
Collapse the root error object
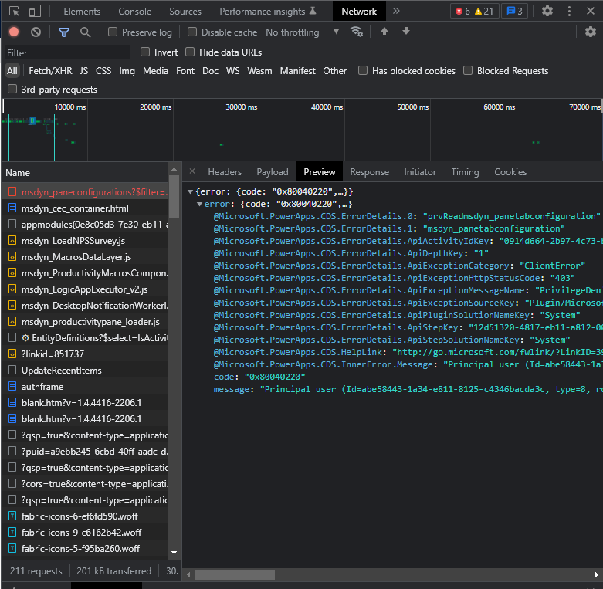coord(190,191)
